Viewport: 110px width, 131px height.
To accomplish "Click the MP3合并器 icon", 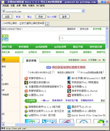I will (x=69, y=78).
